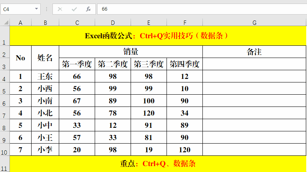
Task: Select 小李's third quarter value 19
Action: point(149,150)
